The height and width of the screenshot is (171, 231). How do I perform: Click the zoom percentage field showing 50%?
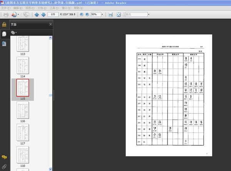96,14
